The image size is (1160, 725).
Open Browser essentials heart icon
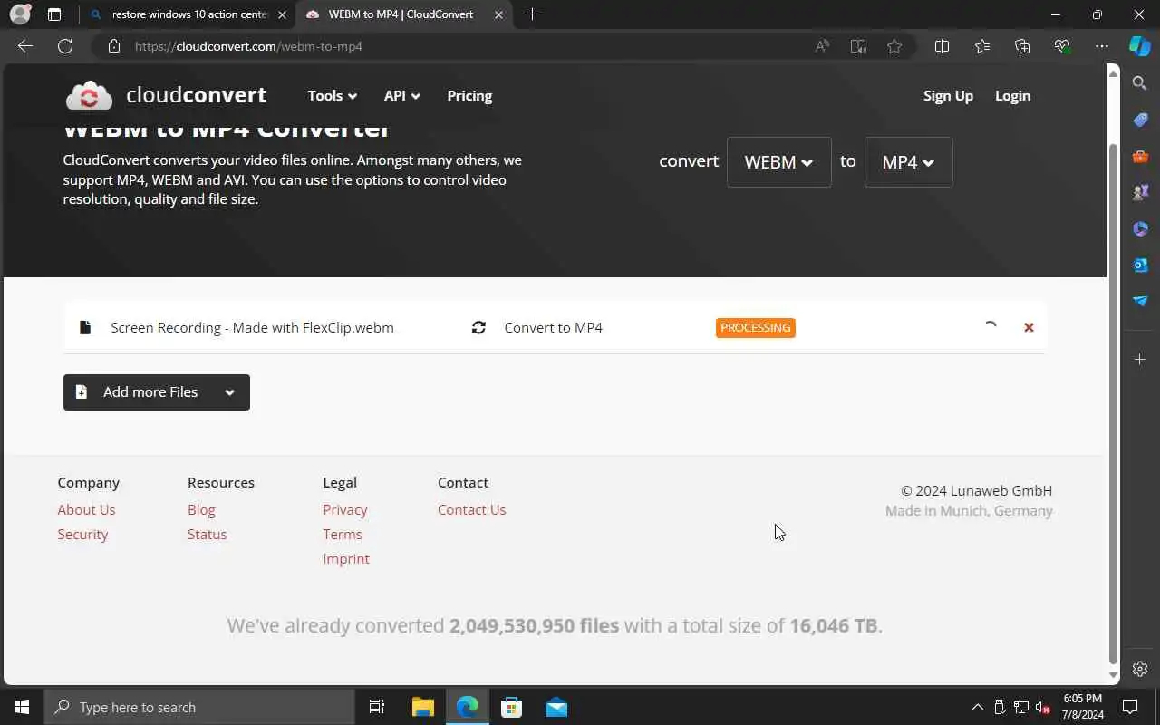tap(1062, 46)
